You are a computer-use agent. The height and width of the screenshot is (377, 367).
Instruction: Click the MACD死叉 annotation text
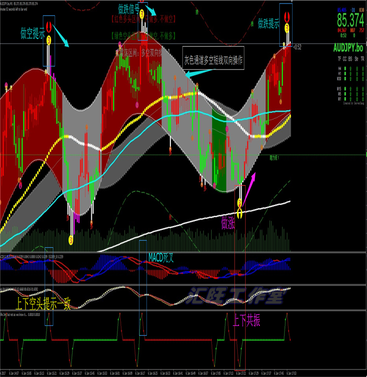[160, 257]
